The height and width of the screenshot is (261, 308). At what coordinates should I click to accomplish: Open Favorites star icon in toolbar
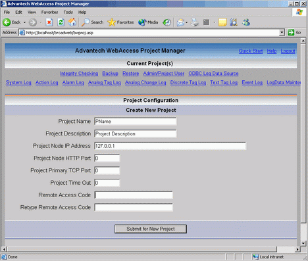(x=112, y=22)
